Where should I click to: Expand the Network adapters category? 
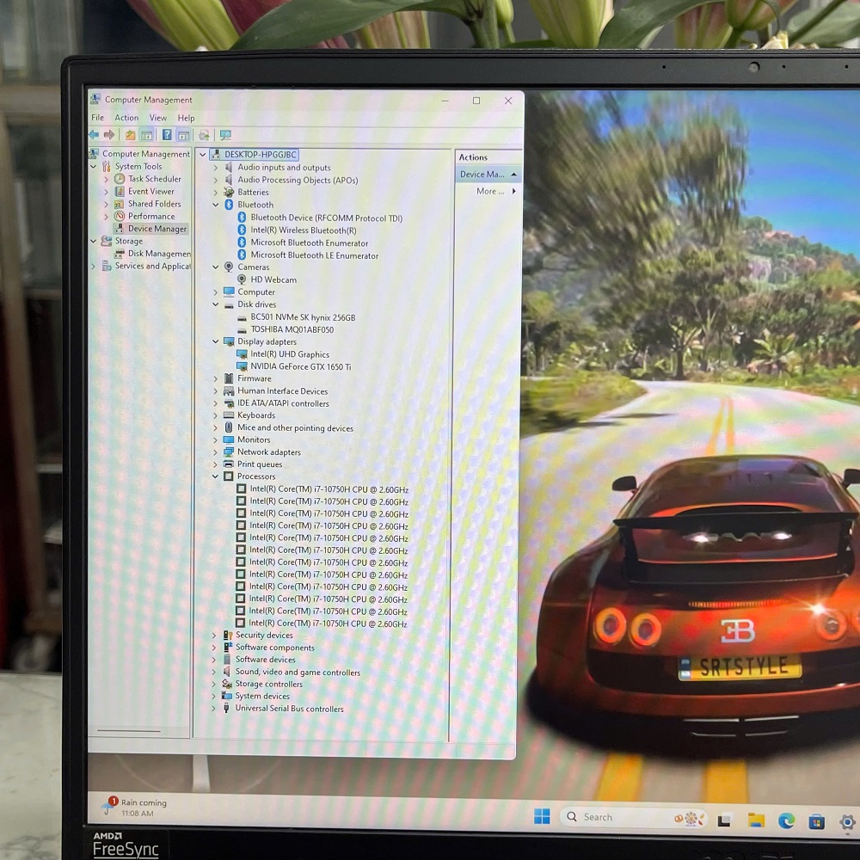click(215, 452)
